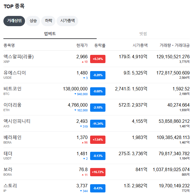Click the market cap 1조 2,982억
This screenshot has width=193, height=195.
tap(136, 186)
